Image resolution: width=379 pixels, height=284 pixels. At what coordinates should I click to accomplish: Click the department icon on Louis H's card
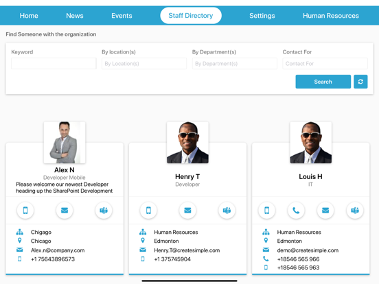click(x=266, y=232)
